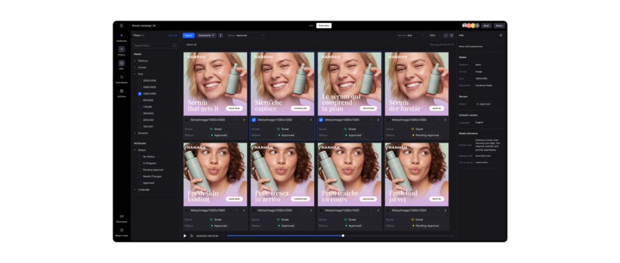Uncheck the 1080x1080 size filter
The height and width of the screenshot is (263, 620).
pos(140,94)
